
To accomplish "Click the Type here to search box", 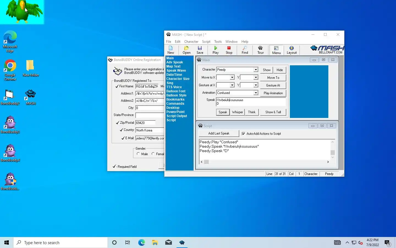I will point(61,242).
